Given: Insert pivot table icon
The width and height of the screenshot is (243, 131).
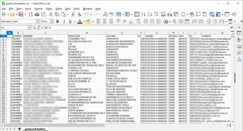Looking at the screenshot, I should click(x=176, y=14).
